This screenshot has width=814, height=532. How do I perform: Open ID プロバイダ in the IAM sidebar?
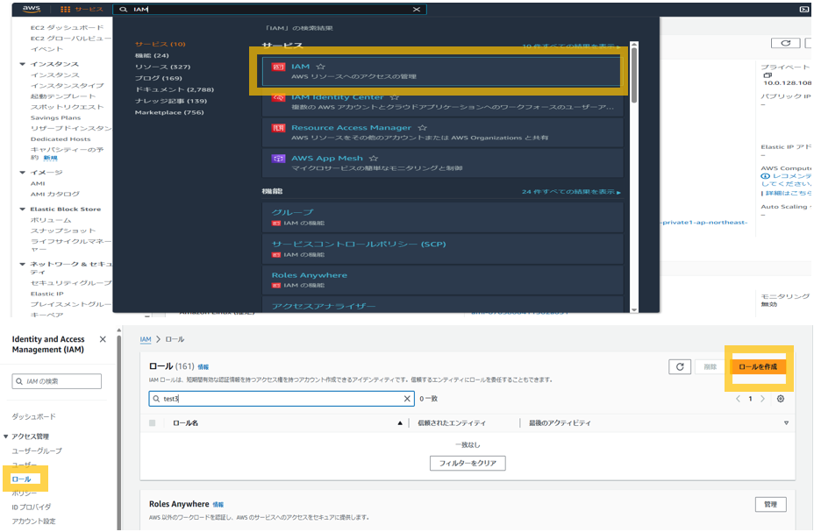tap(32, 507)
